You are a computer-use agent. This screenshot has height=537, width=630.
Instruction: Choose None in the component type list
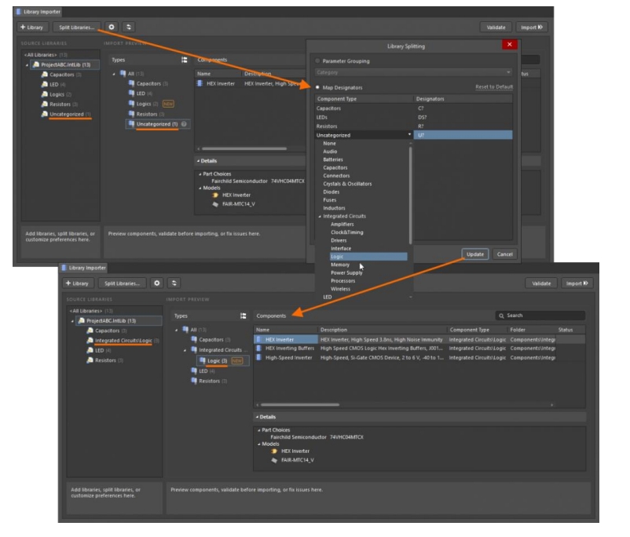coord(329,144)
